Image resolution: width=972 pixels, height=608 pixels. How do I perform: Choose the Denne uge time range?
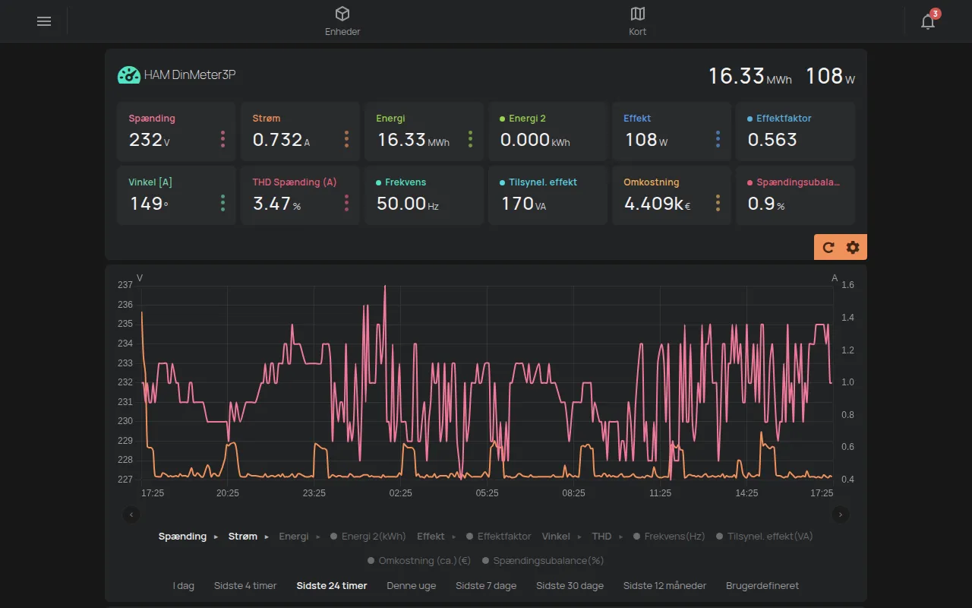[412, 586]
